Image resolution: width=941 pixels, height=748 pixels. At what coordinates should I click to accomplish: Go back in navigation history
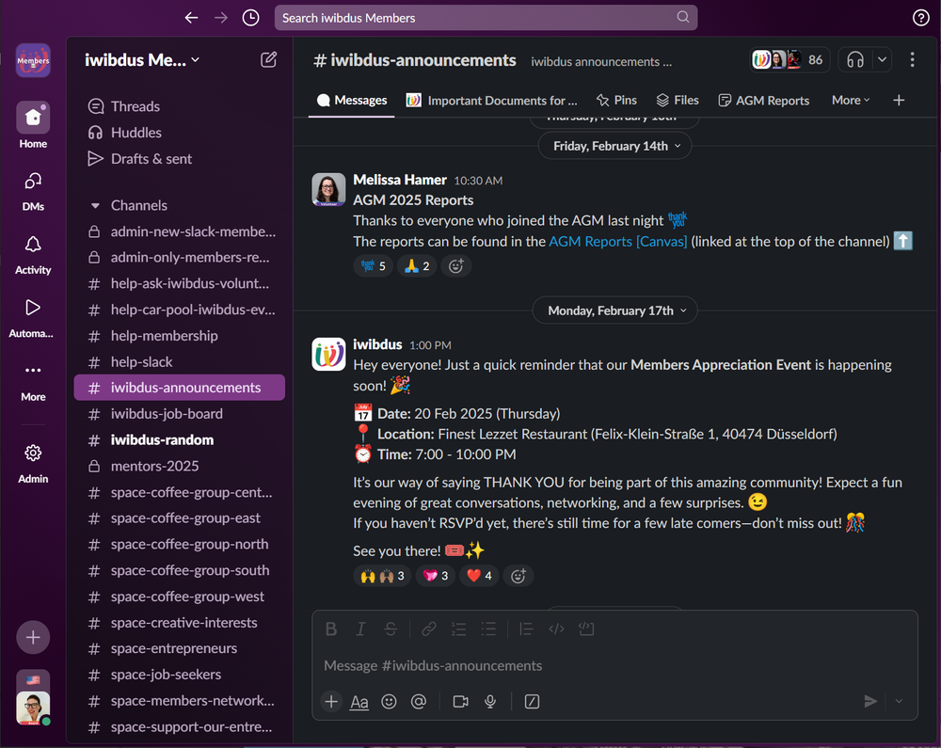[191, 18]
